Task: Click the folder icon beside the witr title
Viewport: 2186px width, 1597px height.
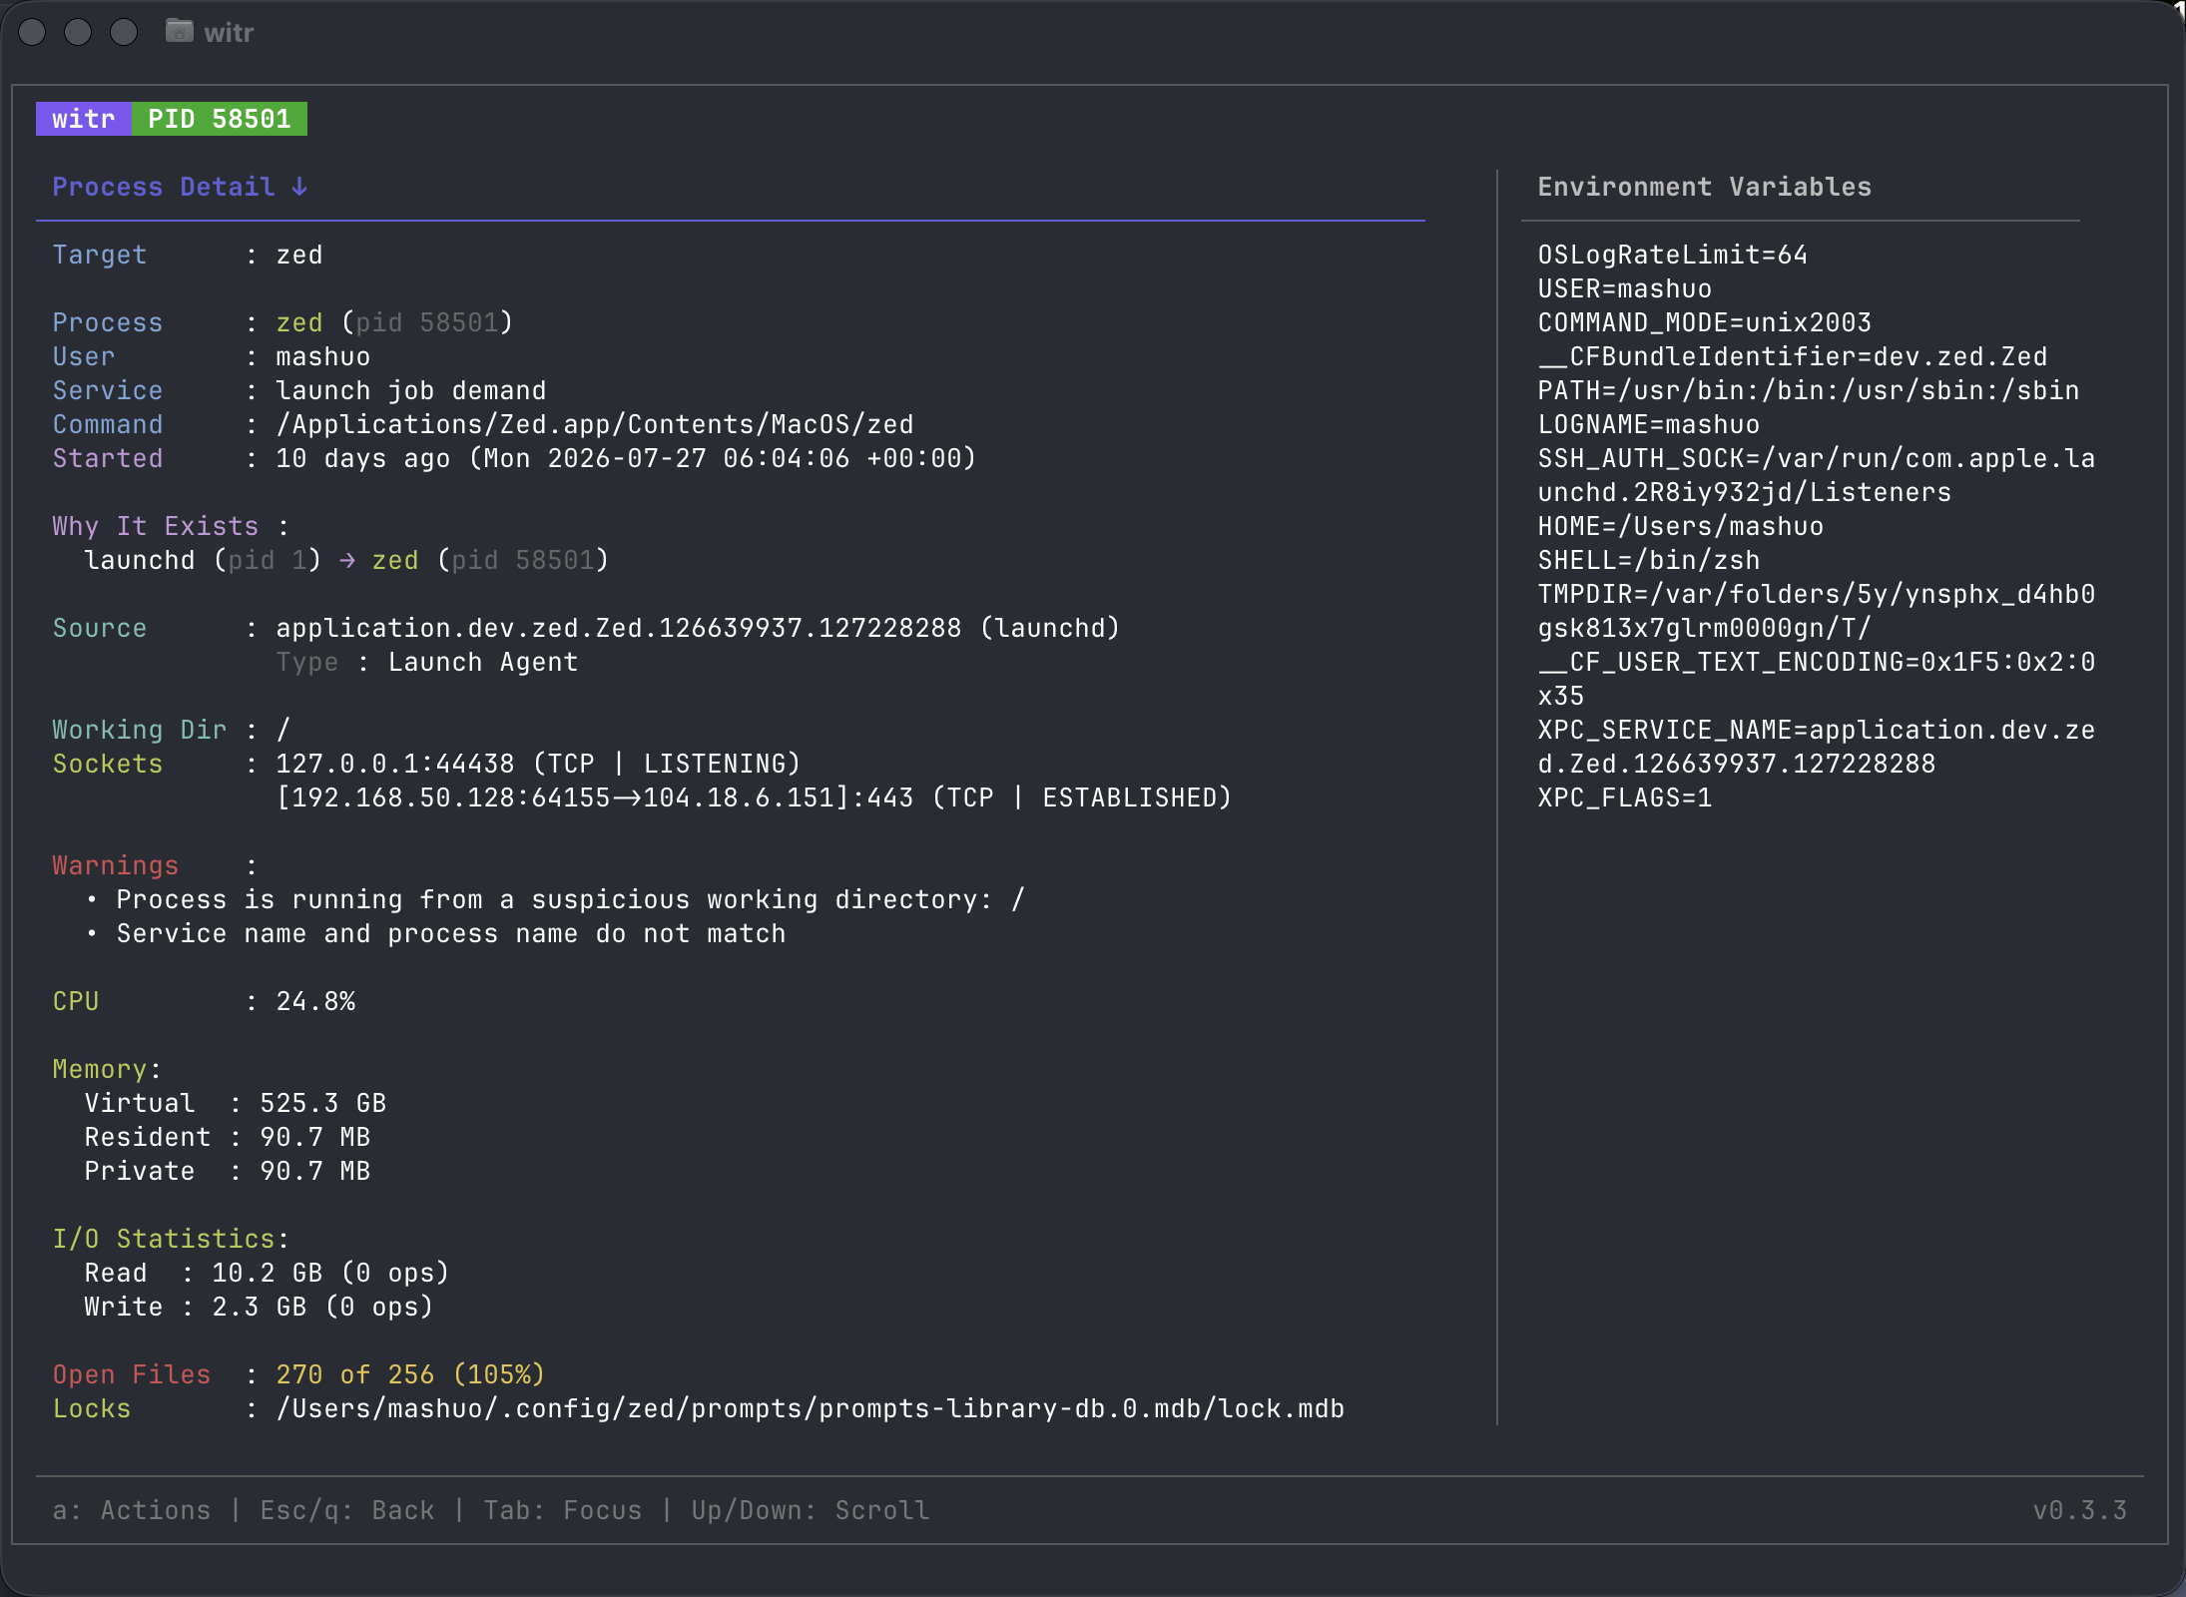Action: 180,31
